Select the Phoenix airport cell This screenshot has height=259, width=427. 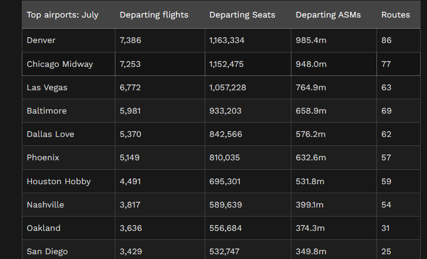coord(43,158)
